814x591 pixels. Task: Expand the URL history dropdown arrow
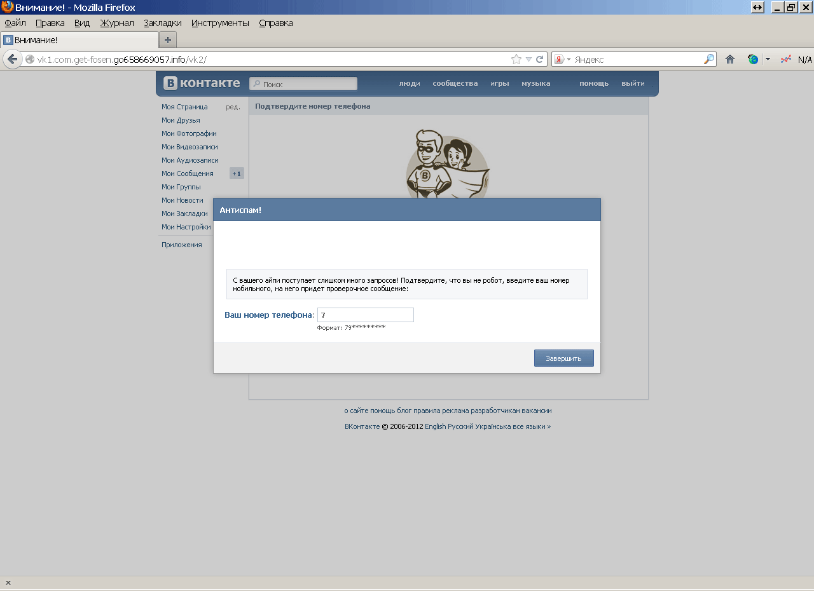point(528,59)
